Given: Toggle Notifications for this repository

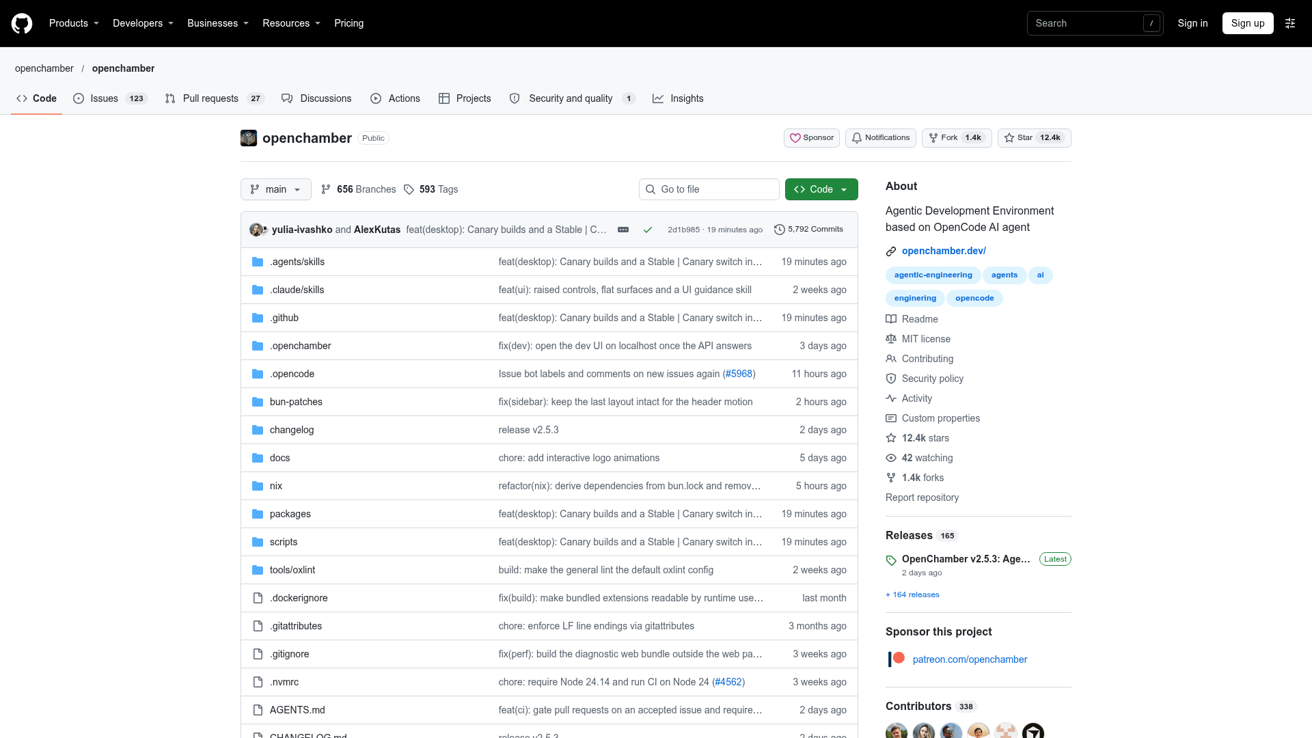Looking at the screenshot, I should [x=880, y=138].
